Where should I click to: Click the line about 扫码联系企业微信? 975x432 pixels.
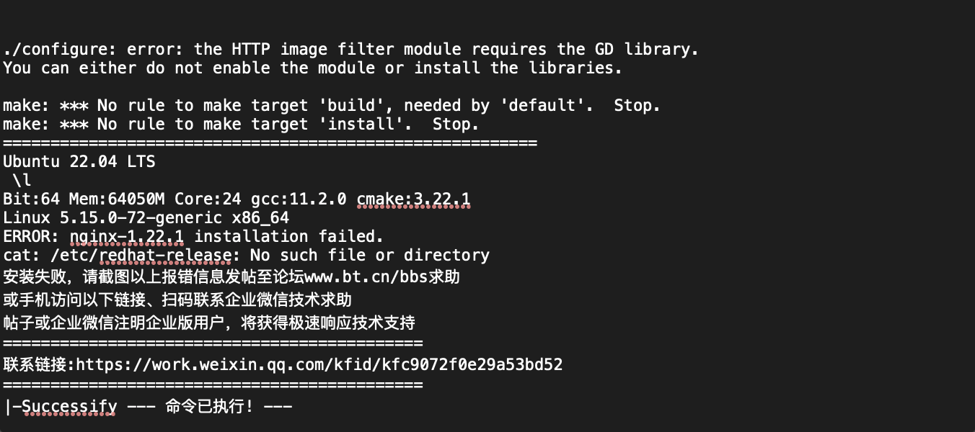[x=177, y=300]
